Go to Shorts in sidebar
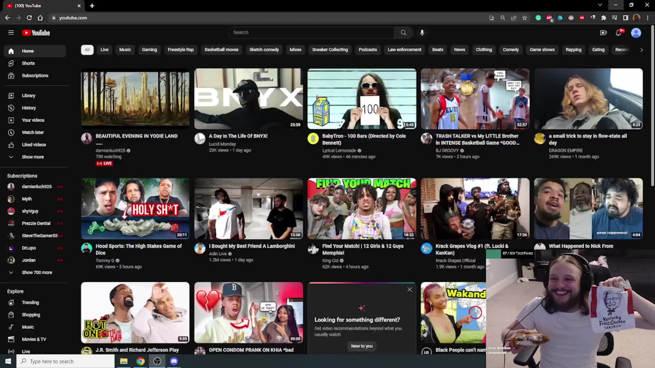Viewport: 655px width, 368px height. 34,63
